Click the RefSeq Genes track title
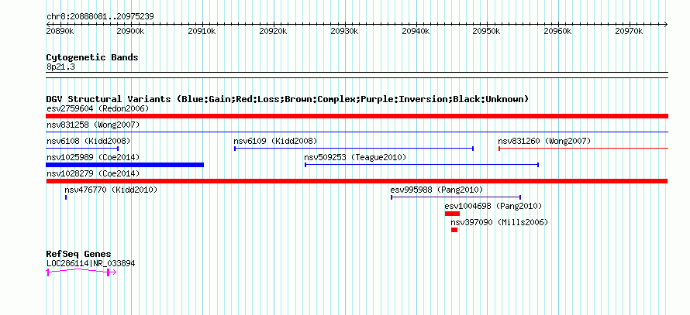Viewport: 690px width, 315px height. (79, 254)
